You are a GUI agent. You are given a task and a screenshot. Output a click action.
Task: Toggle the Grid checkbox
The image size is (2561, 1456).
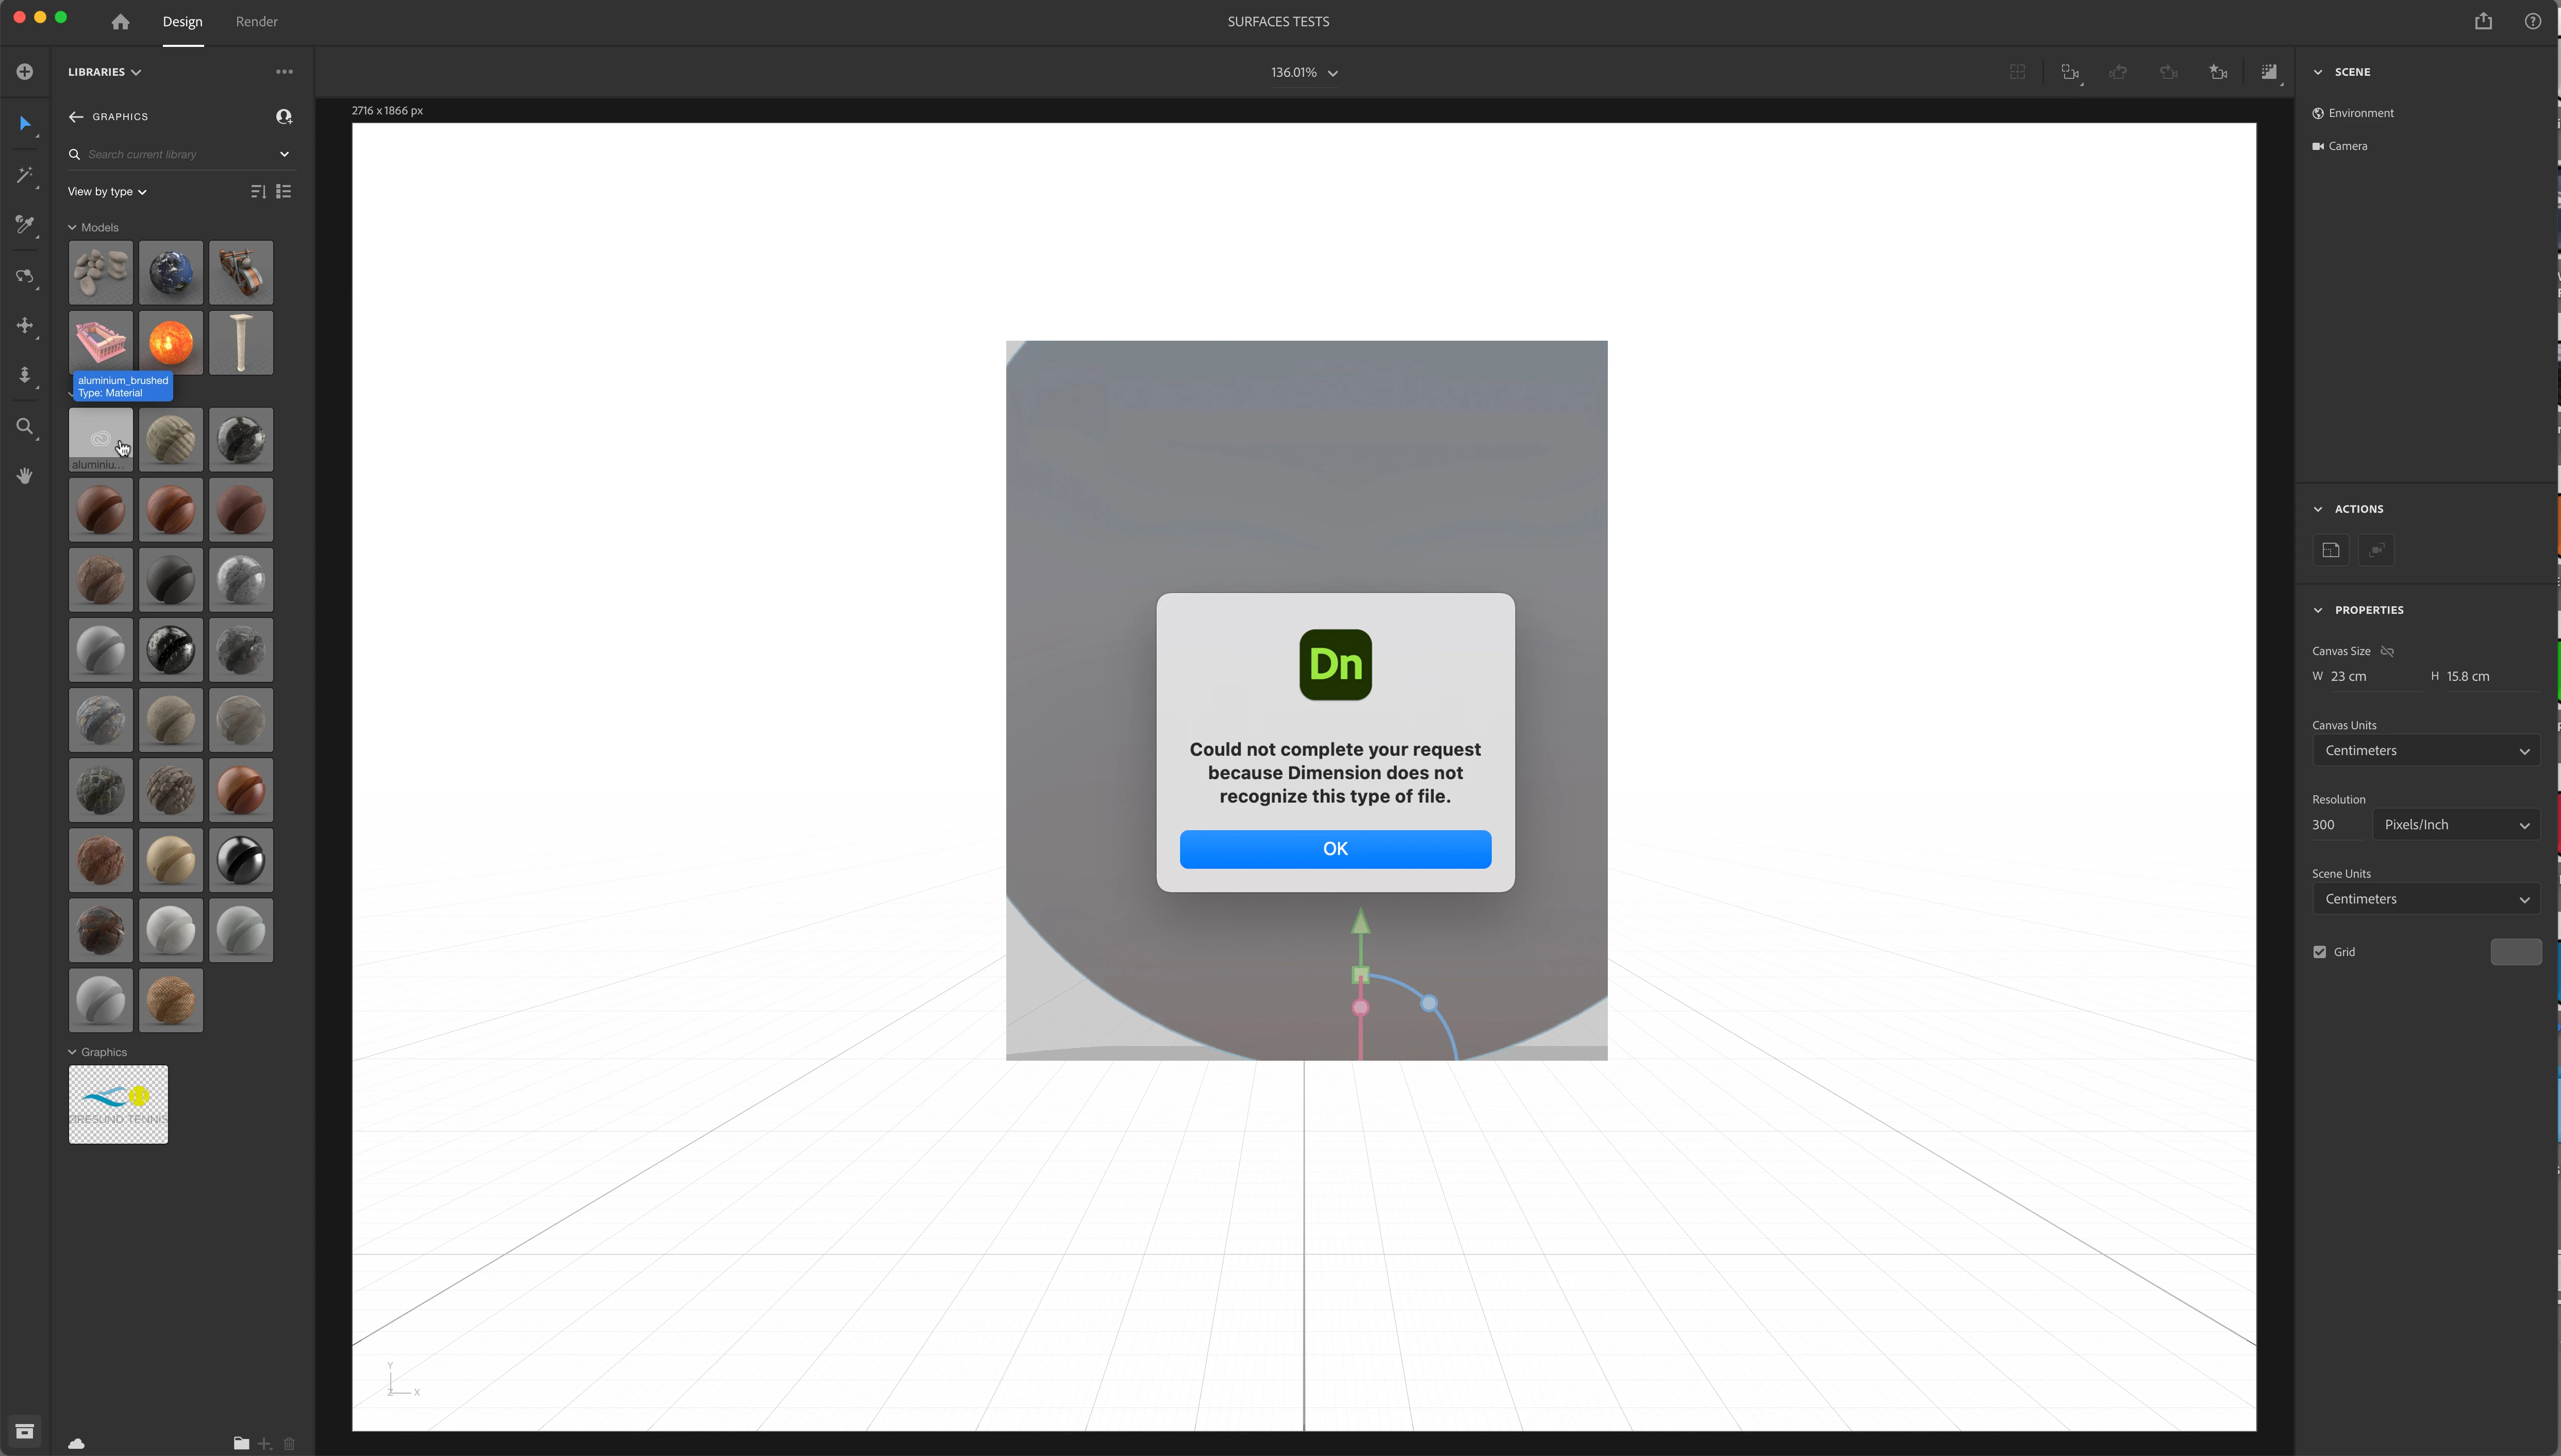point(2320,952)
